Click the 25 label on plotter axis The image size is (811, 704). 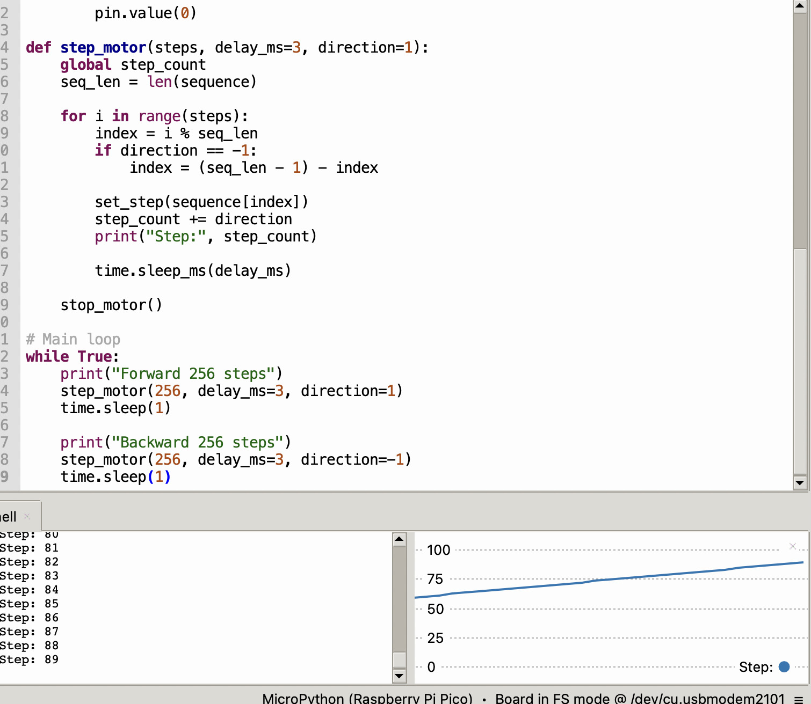(435, 638)
